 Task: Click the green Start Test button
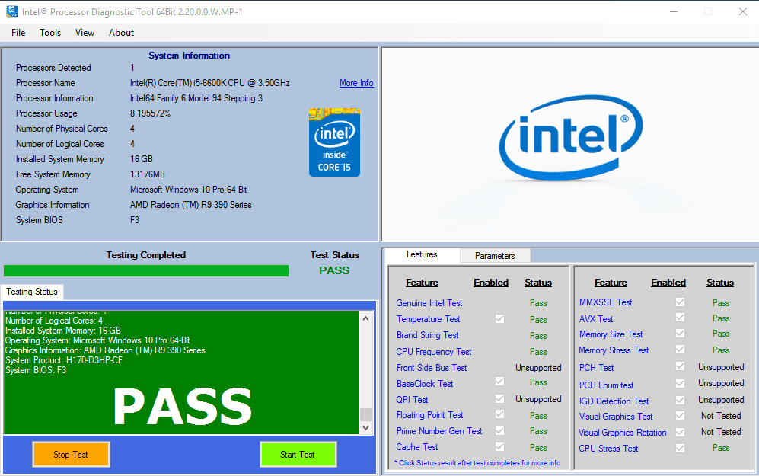click(x=298, y=454)
